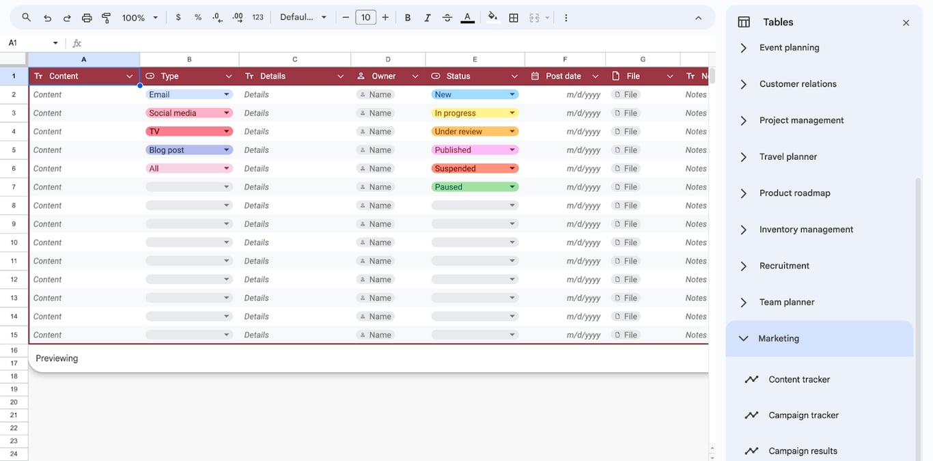Expand the Event planning category
The width and height of the screenshot is (933, 461).
tap(744, 48)
